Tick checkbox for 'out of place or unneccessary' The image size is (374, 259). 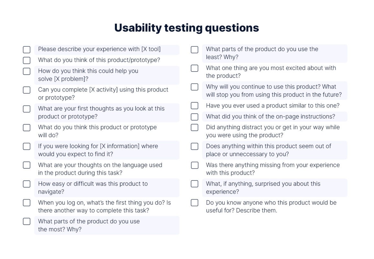(194, 146)
